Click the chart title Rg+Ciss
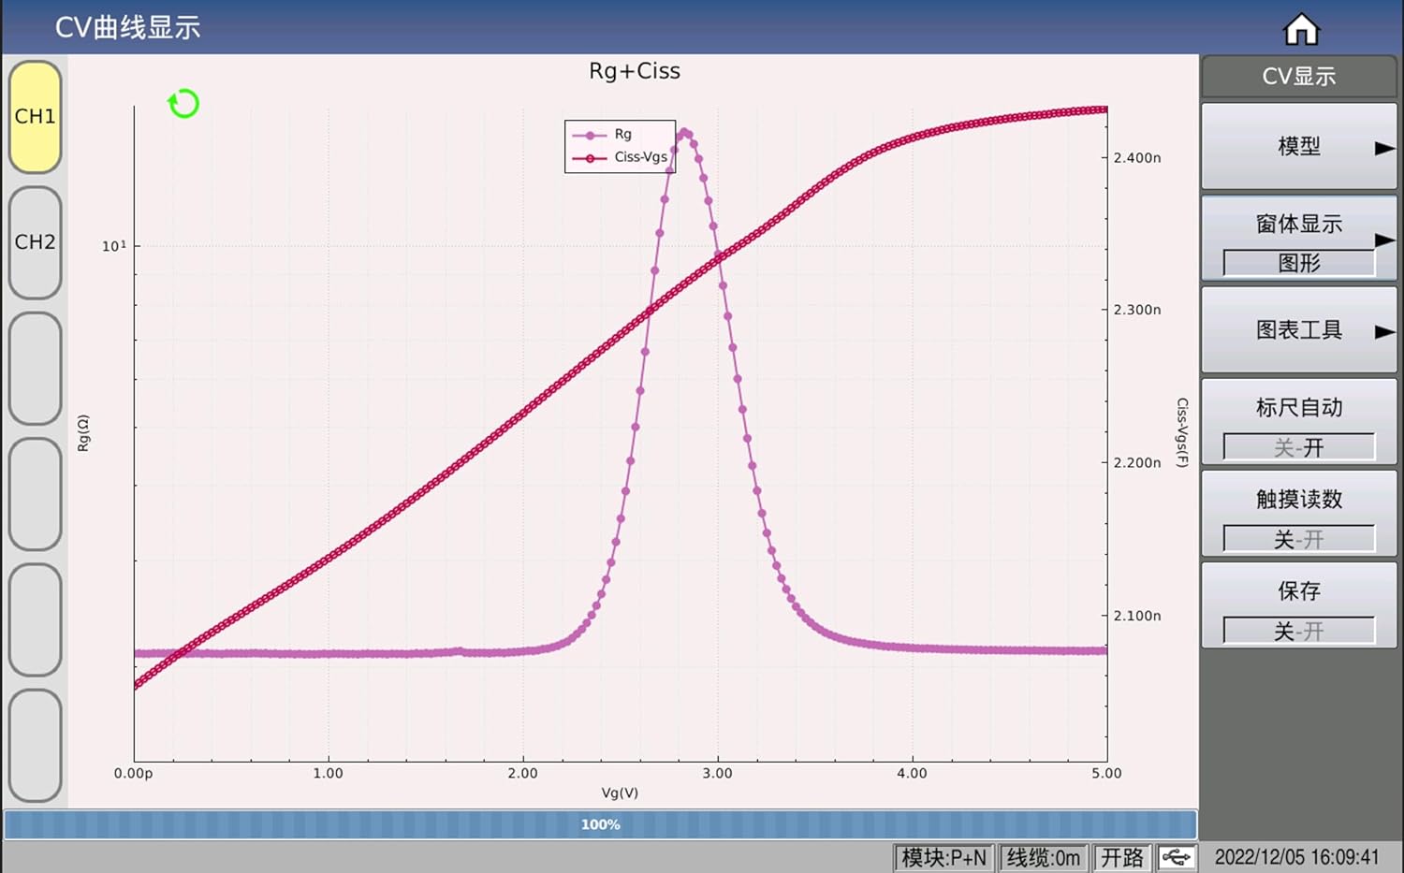 (634, 70)
